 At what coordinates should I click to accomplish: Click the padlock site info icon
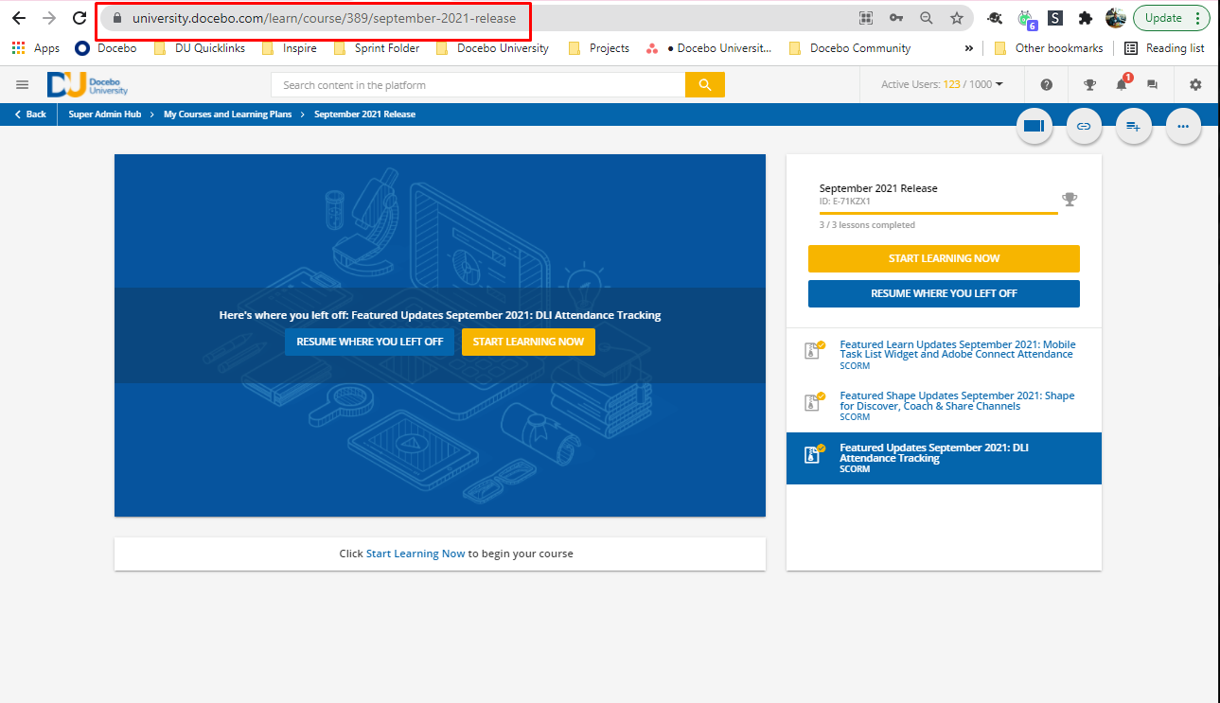[117, 18]
